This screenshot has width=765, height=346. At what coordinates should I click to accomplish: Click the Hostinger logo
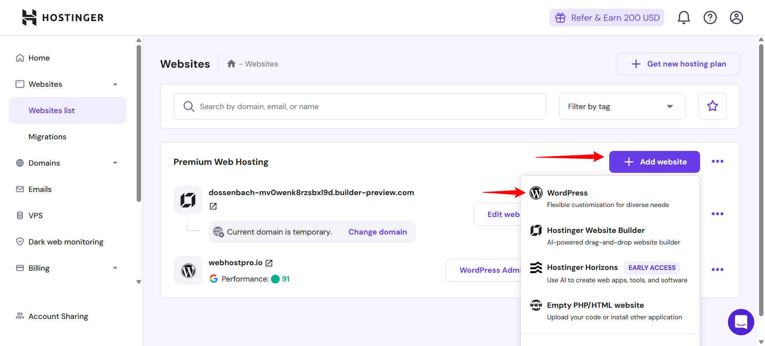[63, 18]
